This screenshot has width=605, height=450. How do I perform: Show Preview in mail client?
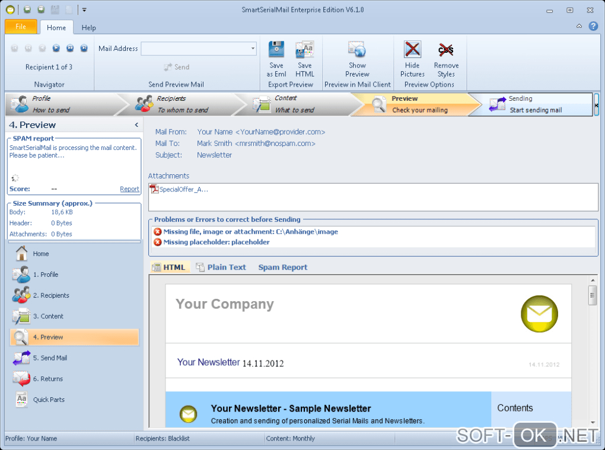357,59
